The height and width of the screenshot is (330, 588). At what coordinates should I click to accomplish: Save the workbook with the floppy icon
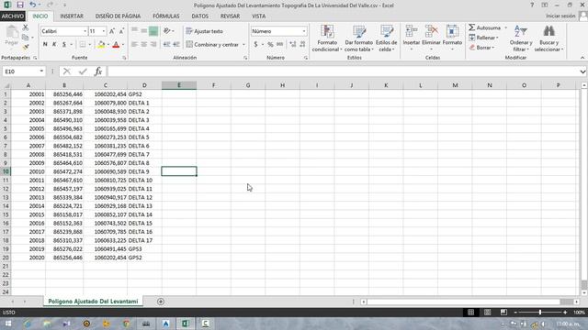coord(20,5)
